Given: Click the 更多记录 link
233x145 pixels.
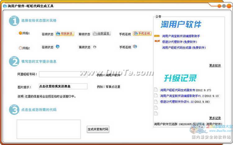Looking at the screenshot, I should point(215,118).
